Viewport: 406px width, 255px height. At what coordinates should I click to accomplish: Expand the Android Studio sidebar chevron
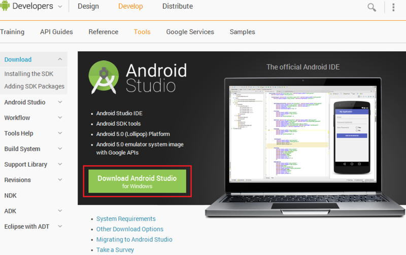pos(60,102)
